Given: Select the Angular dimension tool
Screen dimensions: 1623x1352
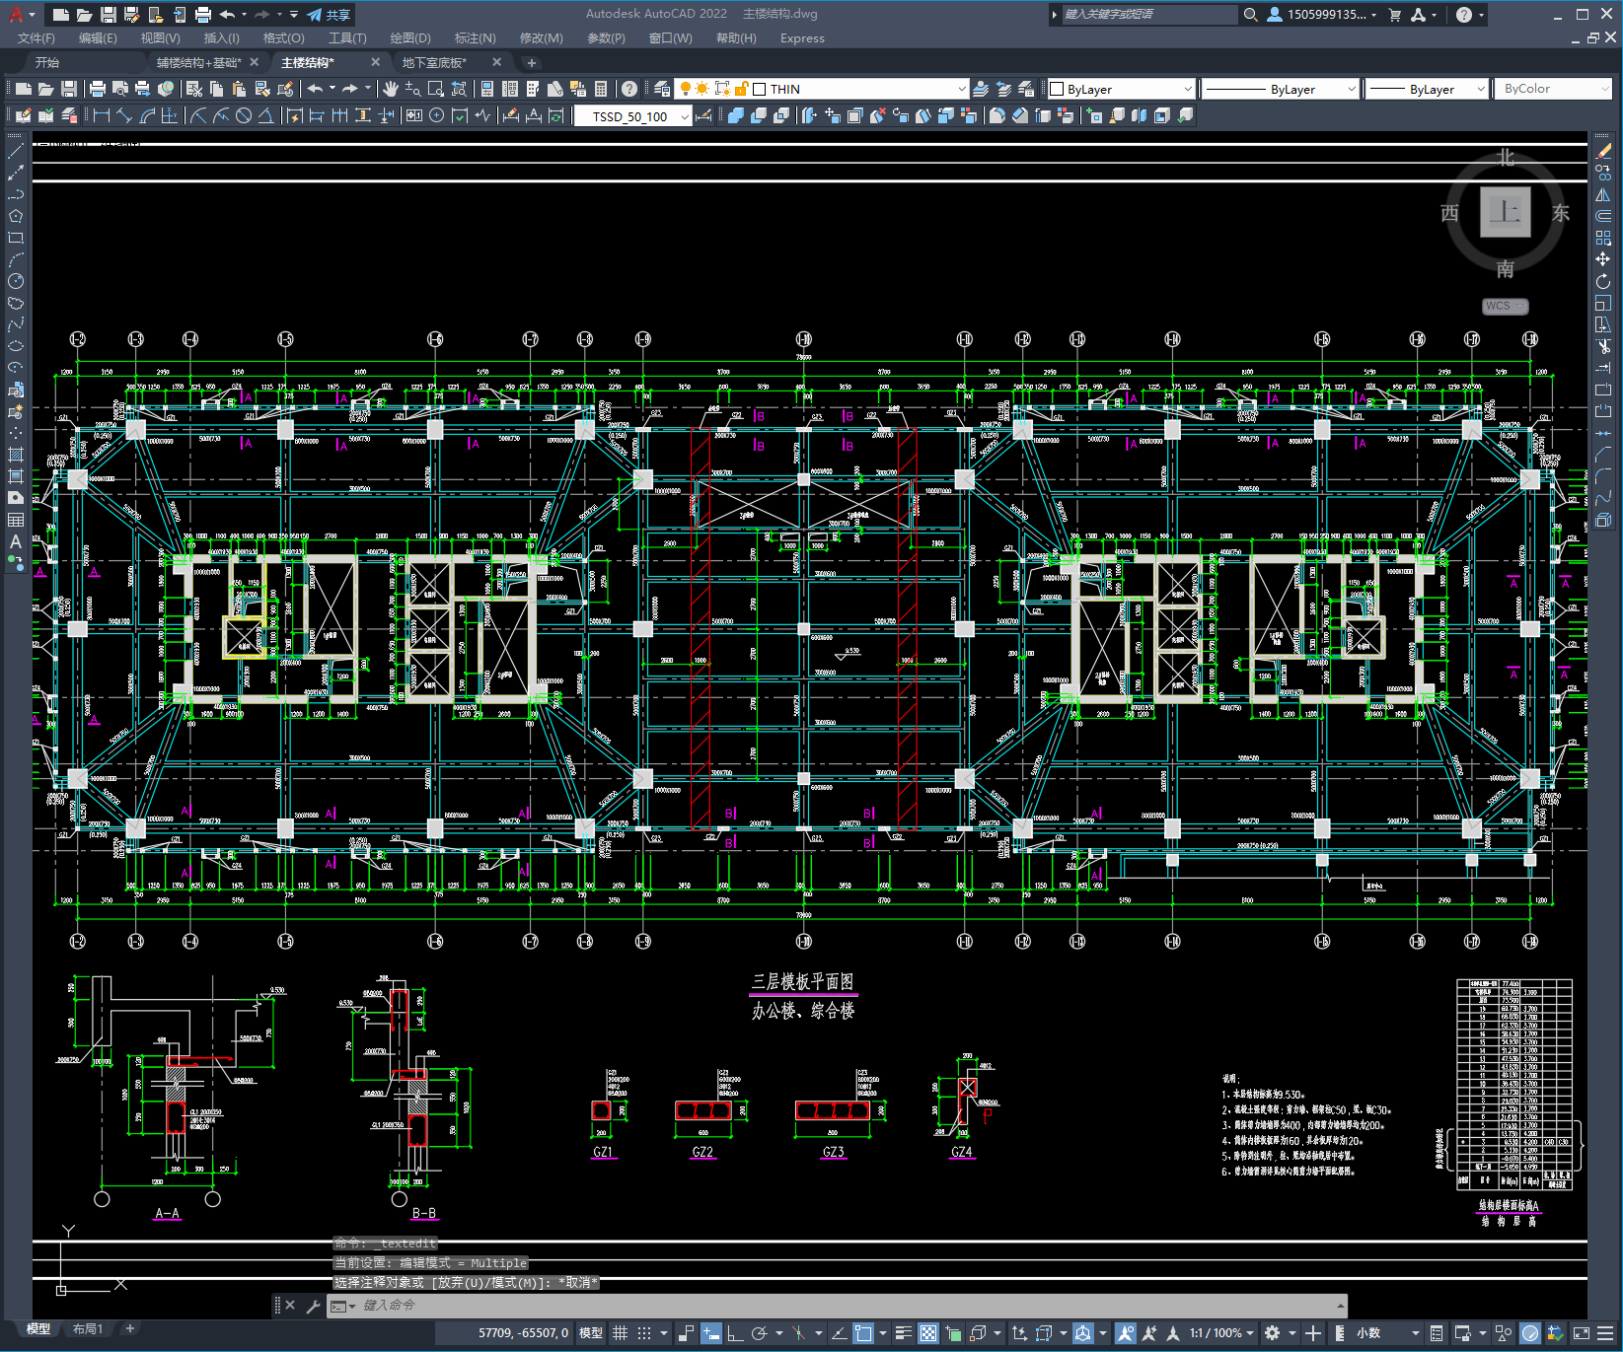Looking at the screenshot, I should pos(266,115).
